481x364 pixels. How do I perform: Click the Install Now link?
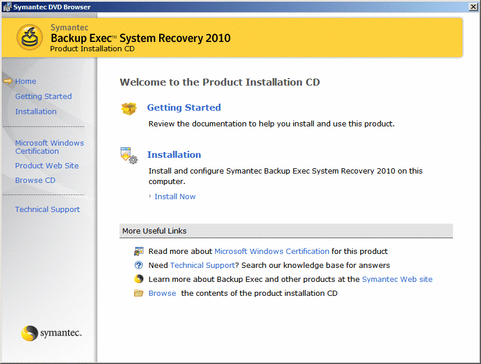[175, 197]
